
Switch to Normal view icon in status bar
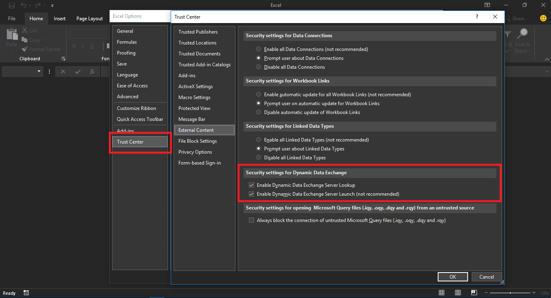(442, 293)
